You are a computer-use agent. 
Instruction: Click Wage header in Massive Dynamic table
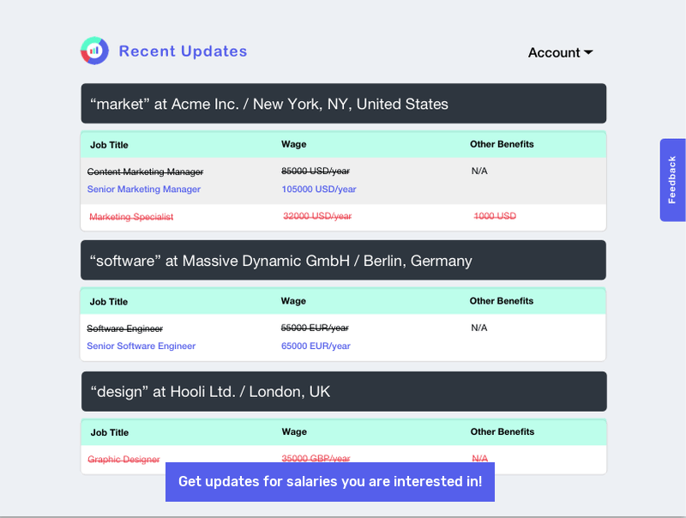[x=293, y=301]
